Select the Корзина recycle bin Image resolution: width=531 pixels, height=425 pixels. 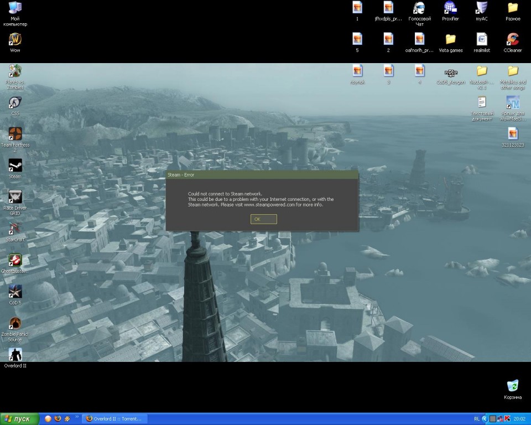pyautogui.click(x=513, y=390)
